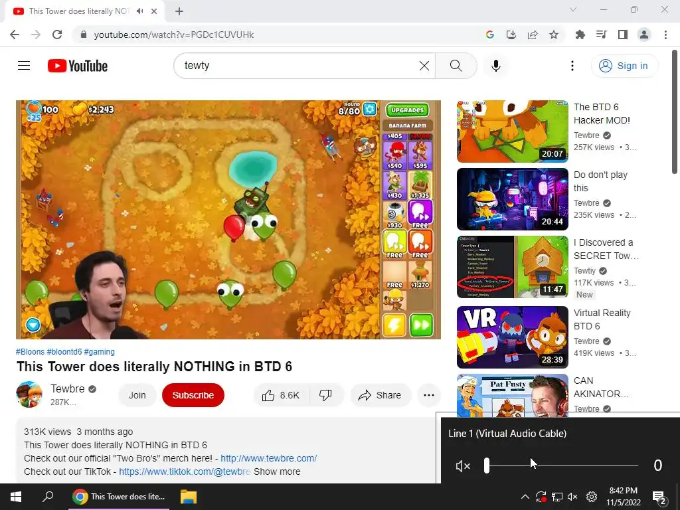The width and height of the screenshot is (680, 510).
Task: Mute the tab via speaker icon
Action: [139, 11]
